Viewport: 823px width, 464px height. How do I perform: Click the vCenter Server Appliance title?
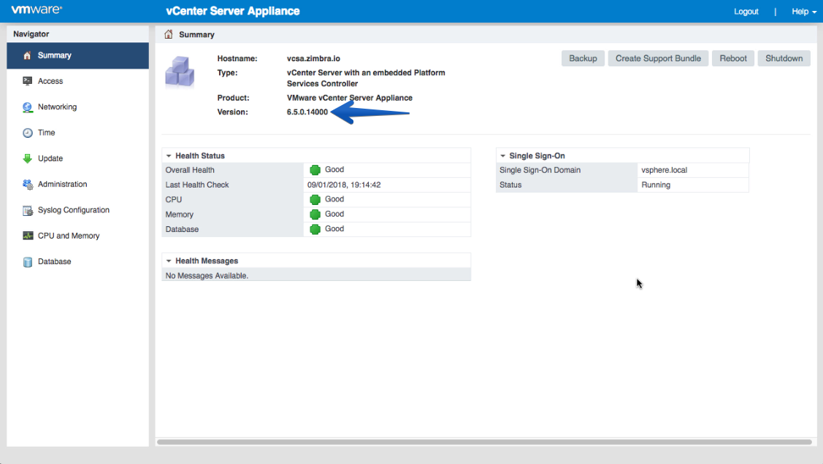[x=232, y=11]
